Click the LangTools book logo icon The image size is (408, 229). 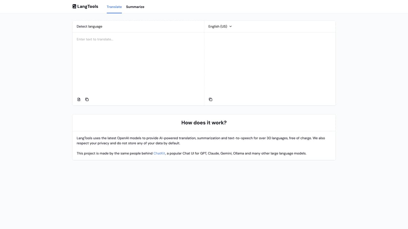pyautogui.click(x=74, y=6)
